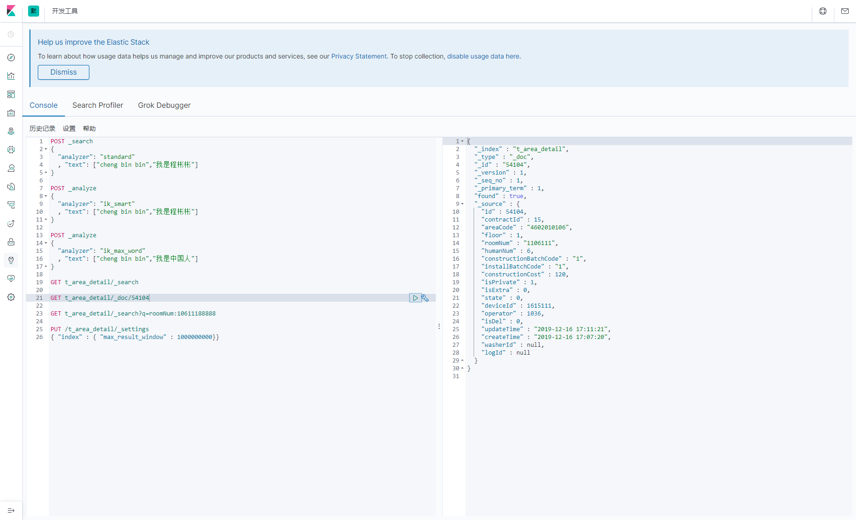The height and width of the screenshot is (520, 856).
Task: Click "analyzer": "ik_smart" line
Action: point(96,204)
